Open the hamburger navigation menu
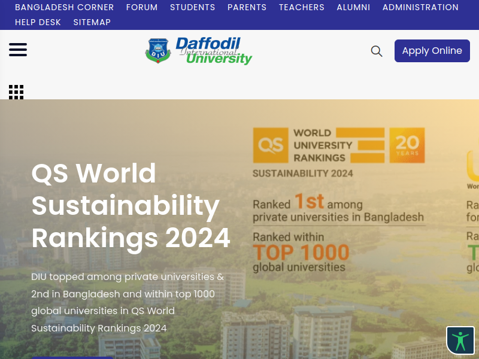The height and width of the screenshot is (359, 479). click(x=18, y=50)
